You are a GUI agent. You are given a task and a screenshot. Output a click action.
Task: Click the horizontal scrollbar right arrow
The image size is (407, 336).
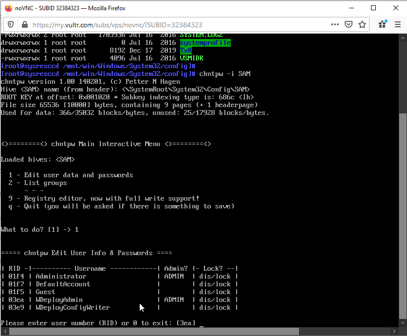pyautogui.click(x=394, y=331)
